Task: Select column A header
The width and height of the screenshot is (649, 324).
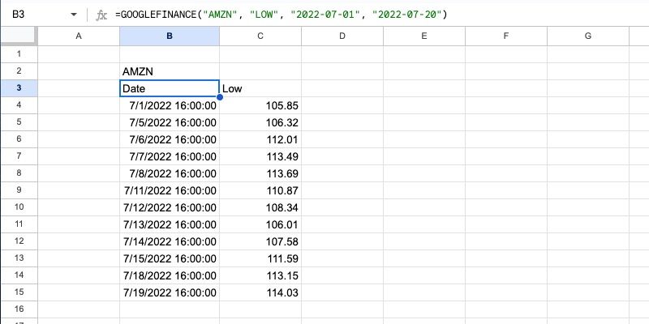Action: [78, 36]
